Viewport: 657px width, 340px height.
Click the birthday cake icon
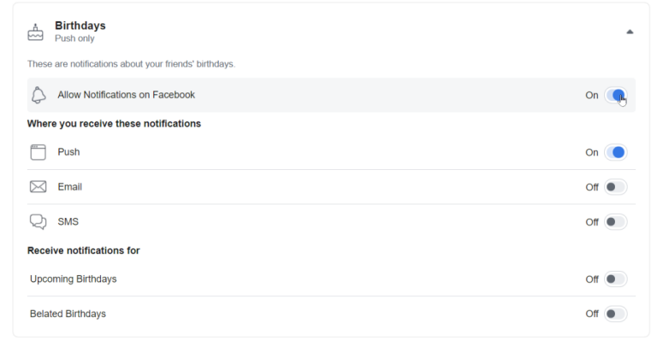(35, 32)
